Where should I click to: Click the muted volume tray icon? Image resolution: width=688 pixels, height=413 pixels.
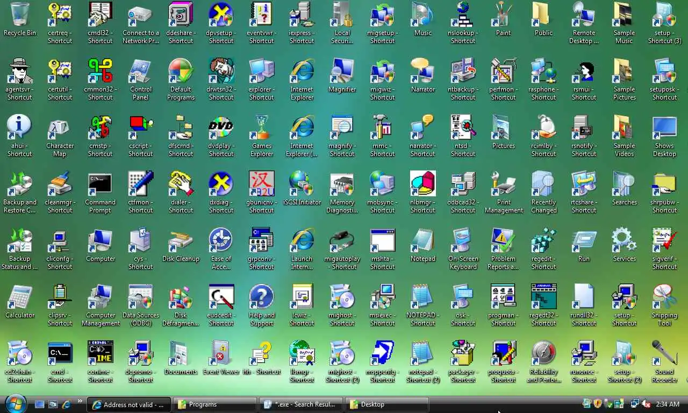pyautogui.click(x=646, y=404)
